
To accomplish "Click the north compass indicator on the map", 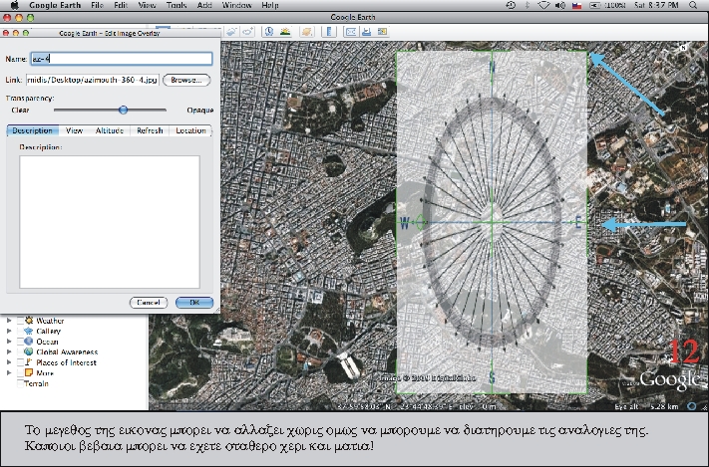I will pyautogui.click(x=683, y=47).
